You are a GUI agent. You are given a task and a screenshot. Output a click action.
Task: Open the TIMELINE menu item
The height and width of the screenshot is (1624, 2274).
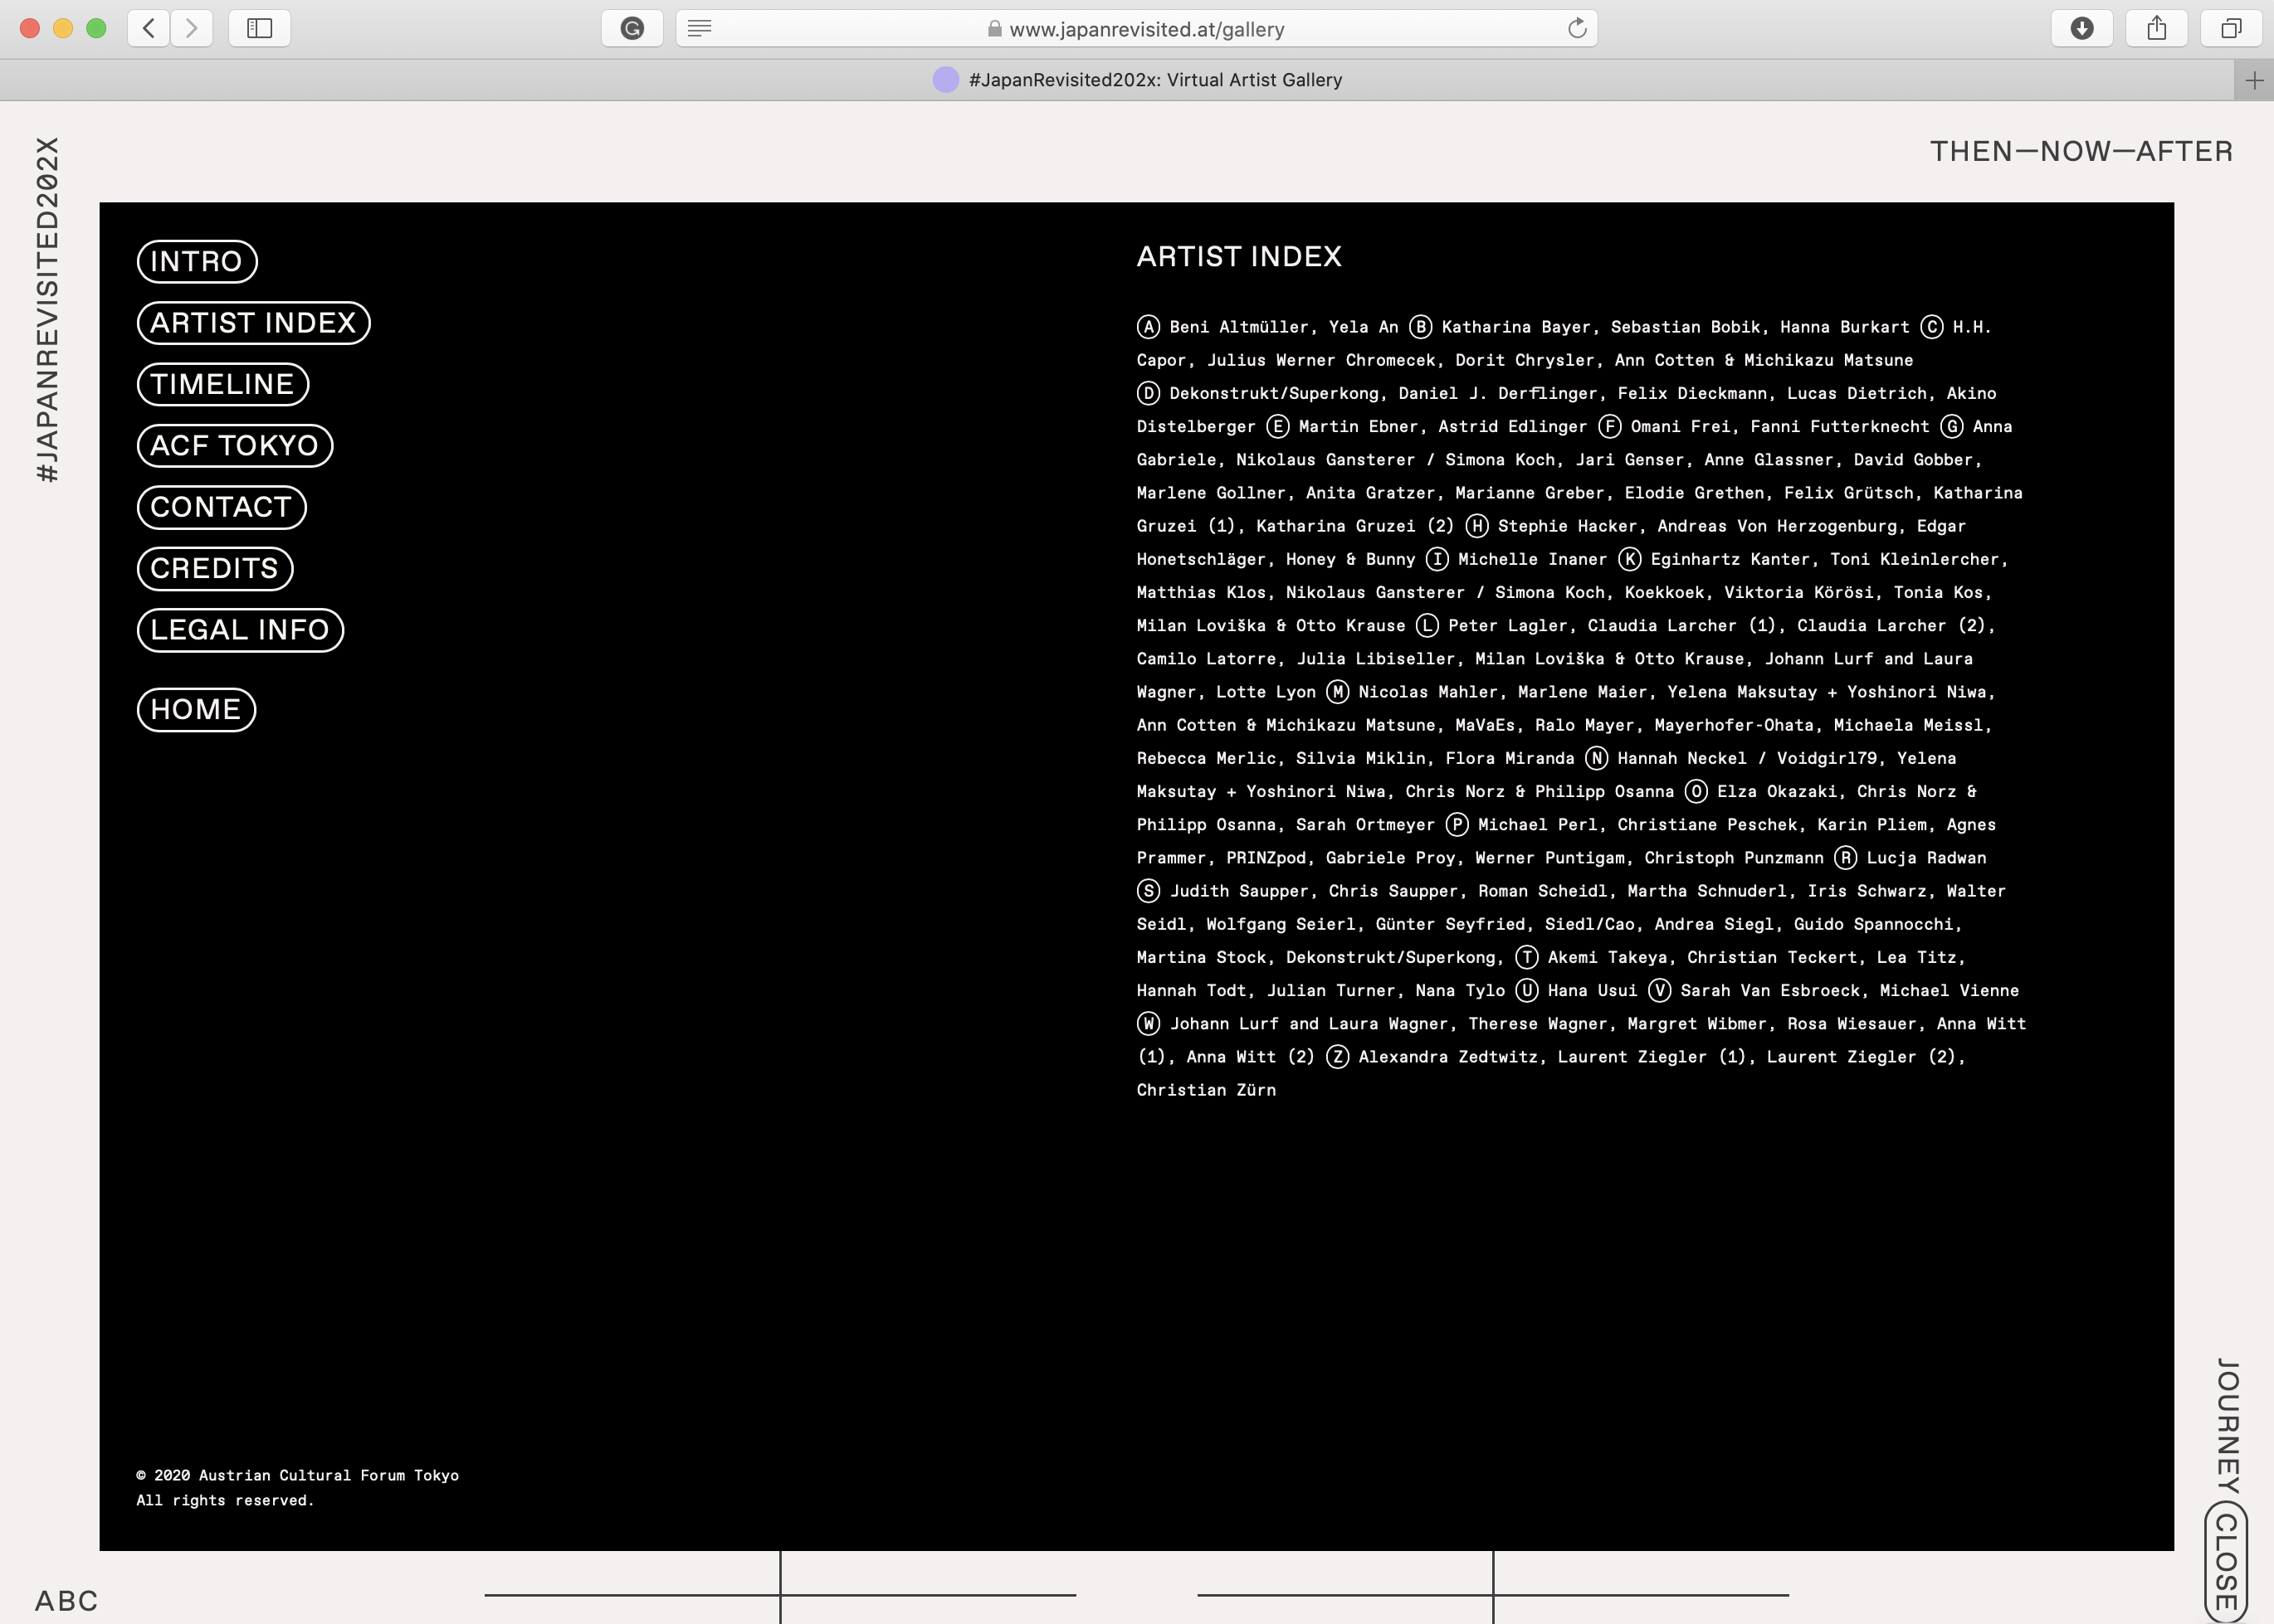(x=222, y=384)
